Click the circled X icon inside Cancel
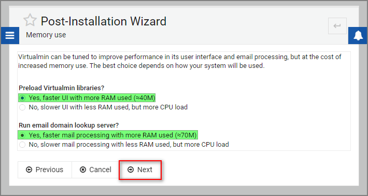This screenshot has width=368, height=196. [83, 170]
